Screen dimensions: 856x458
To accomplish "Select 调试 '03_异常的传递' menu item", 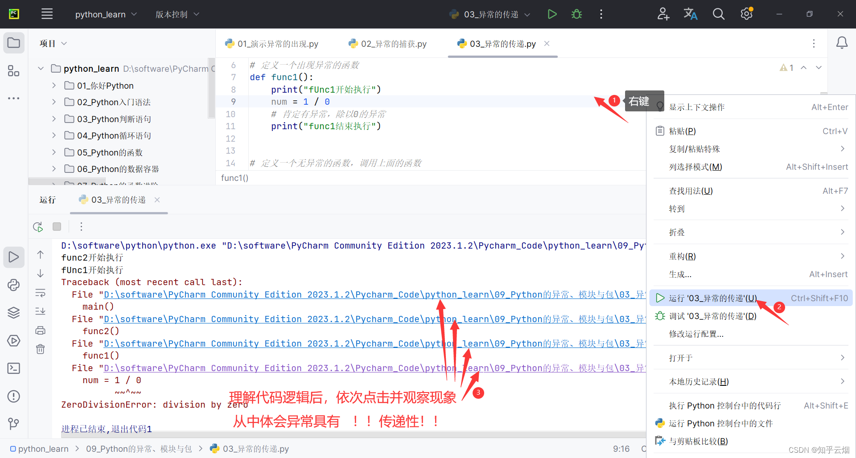I will [751, 316].
